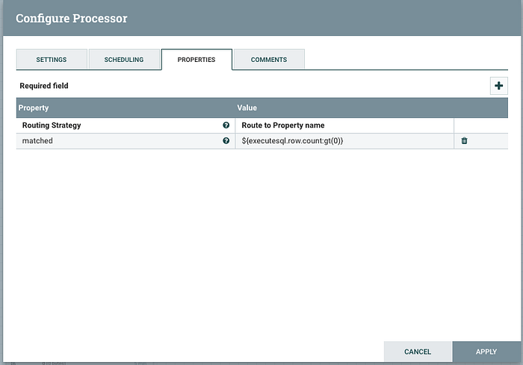This screenshot has width=523, height=365.
Task: Cancel the processor configuration
Action: (418, 352)
